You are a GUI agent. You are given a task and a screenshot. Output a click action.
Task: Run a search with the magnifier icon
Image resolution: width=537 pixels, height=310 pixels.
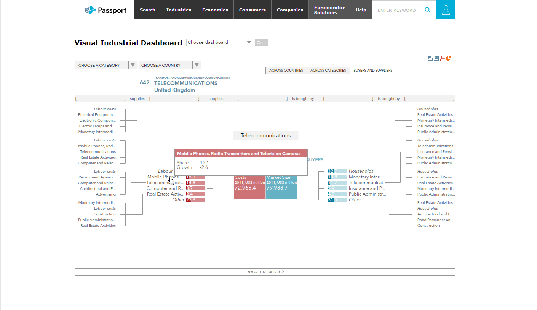(x=427, y=10)
